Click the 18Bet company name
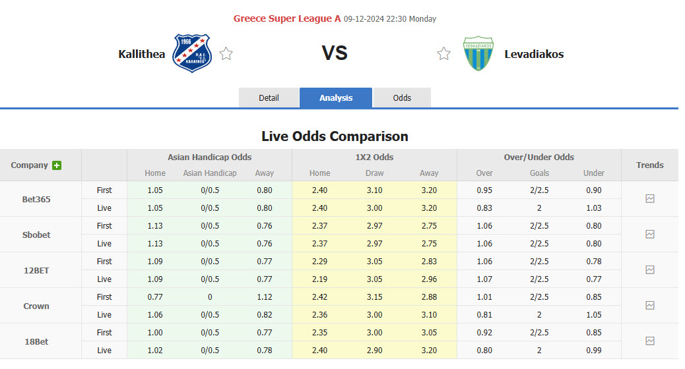685x369 pixels. point(36,341)
